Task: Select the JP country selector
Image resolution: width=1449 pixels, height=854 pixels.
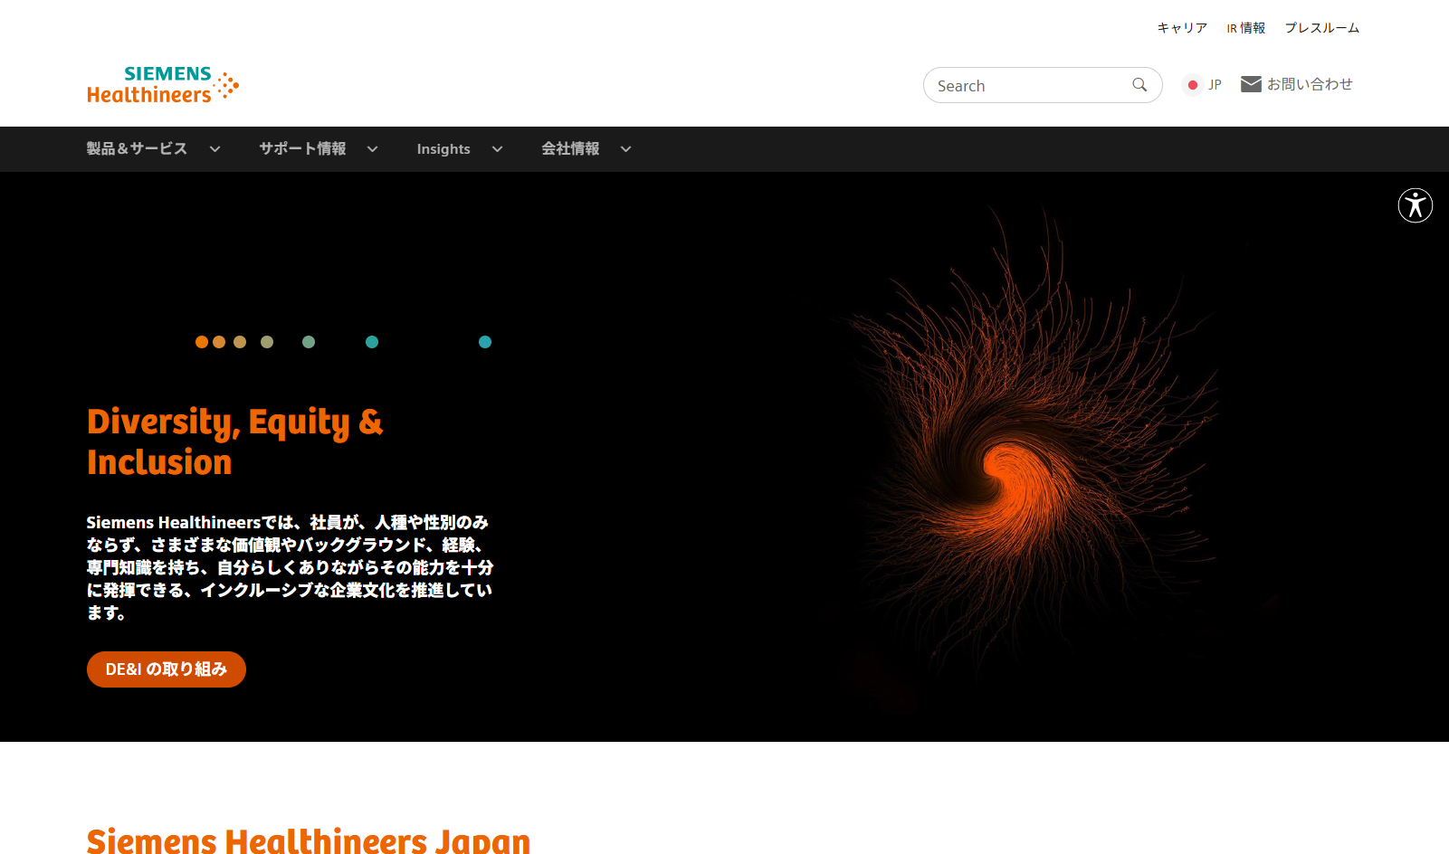Action: coord(1215,85)
